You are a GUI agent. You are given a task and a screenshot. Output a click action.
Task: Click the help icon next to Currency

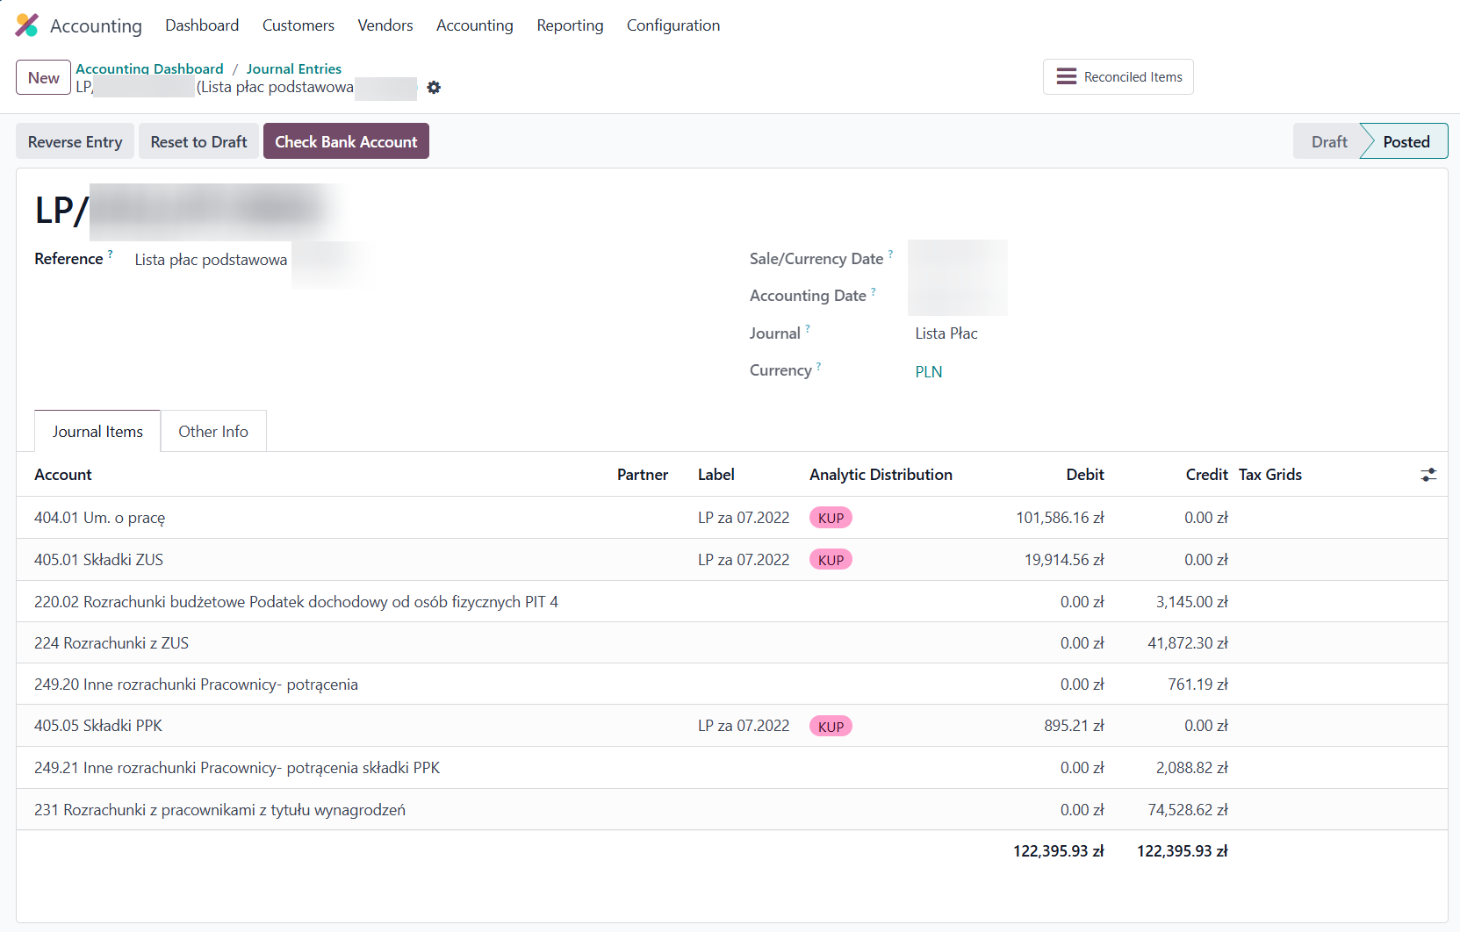coord(819,366)
